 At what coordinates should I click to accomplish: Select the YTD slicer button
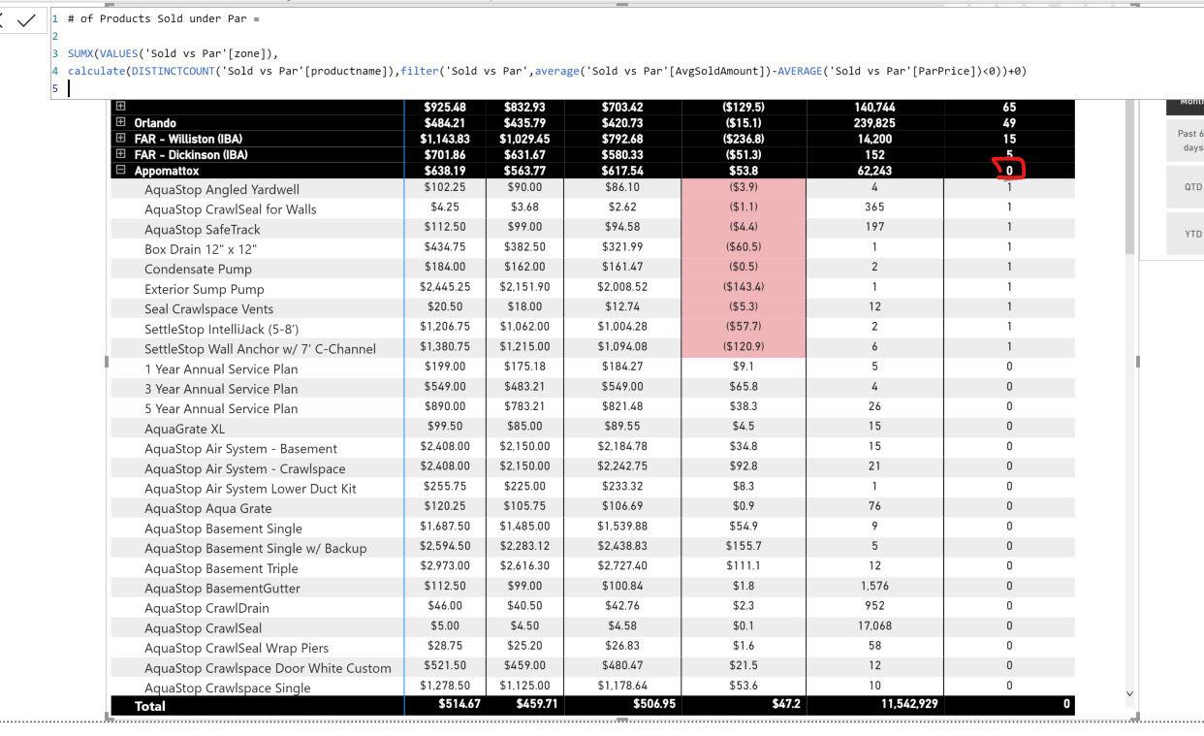(1185, 234)
